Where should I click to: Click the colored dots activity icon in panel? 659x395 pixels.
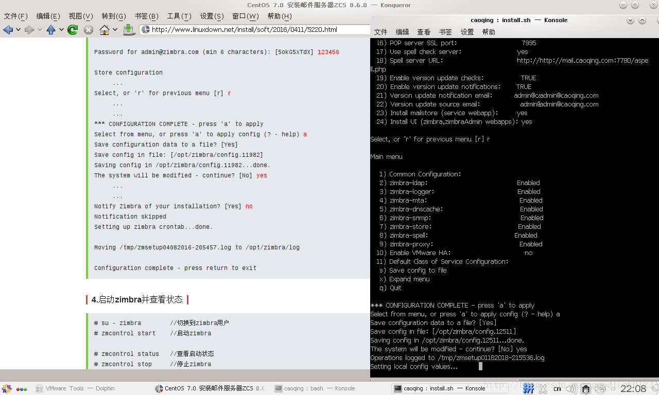click(x=22, y=389)
